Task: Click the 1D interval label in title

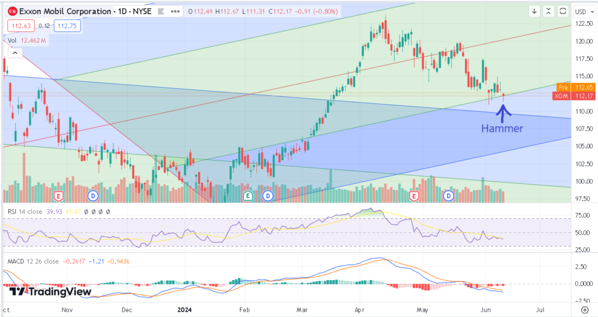Action: 123,12
